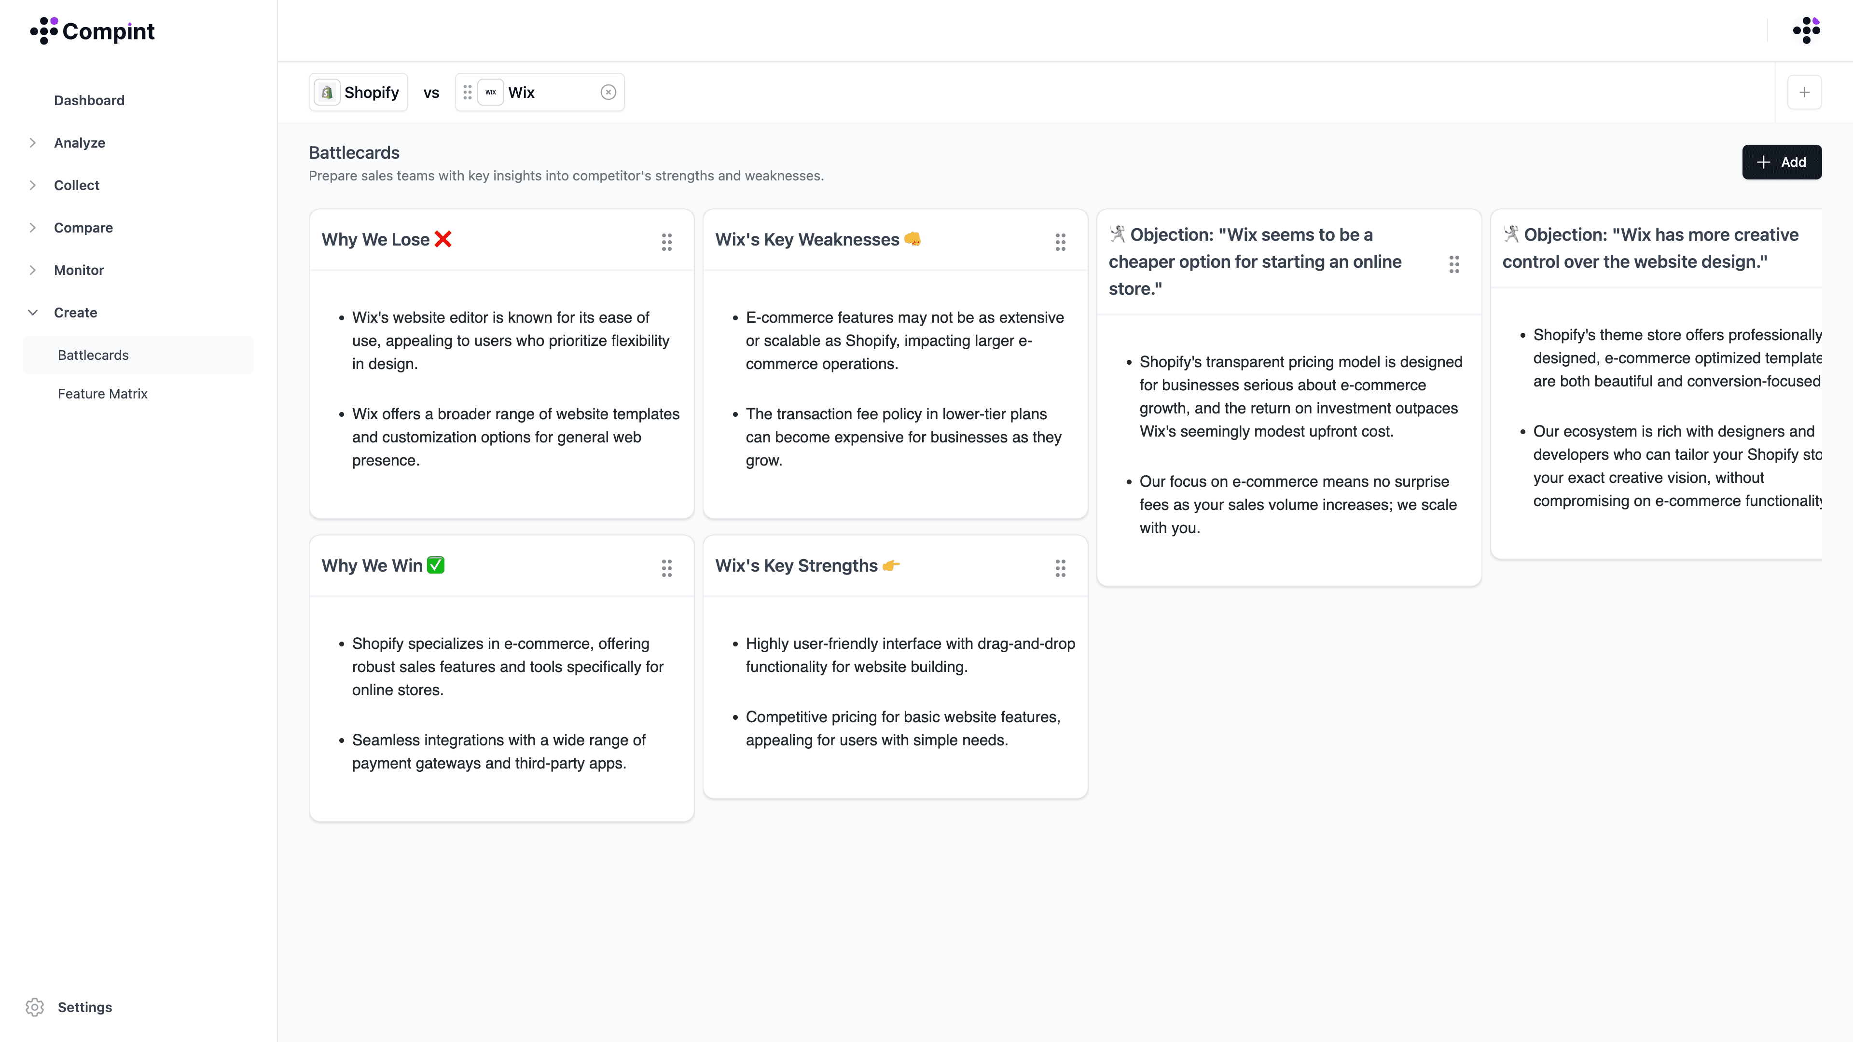Click the 'Wix has more creative control' title
The height and width of the screenshot is (1042, 1853).
coord(1650,247)
